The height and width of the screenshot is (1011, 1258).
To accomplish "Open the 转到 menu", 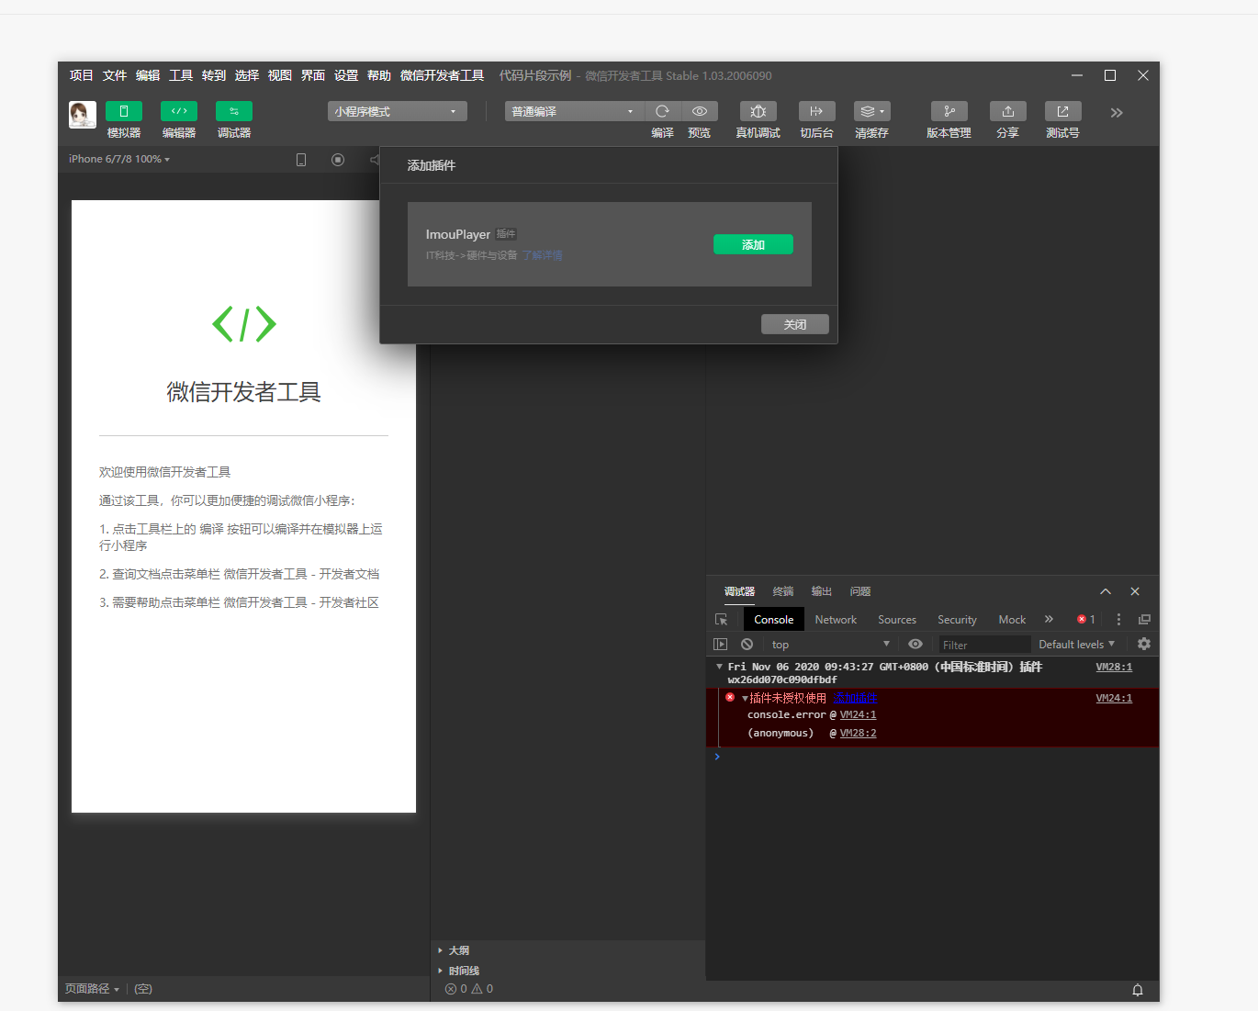I will point(214,75).
